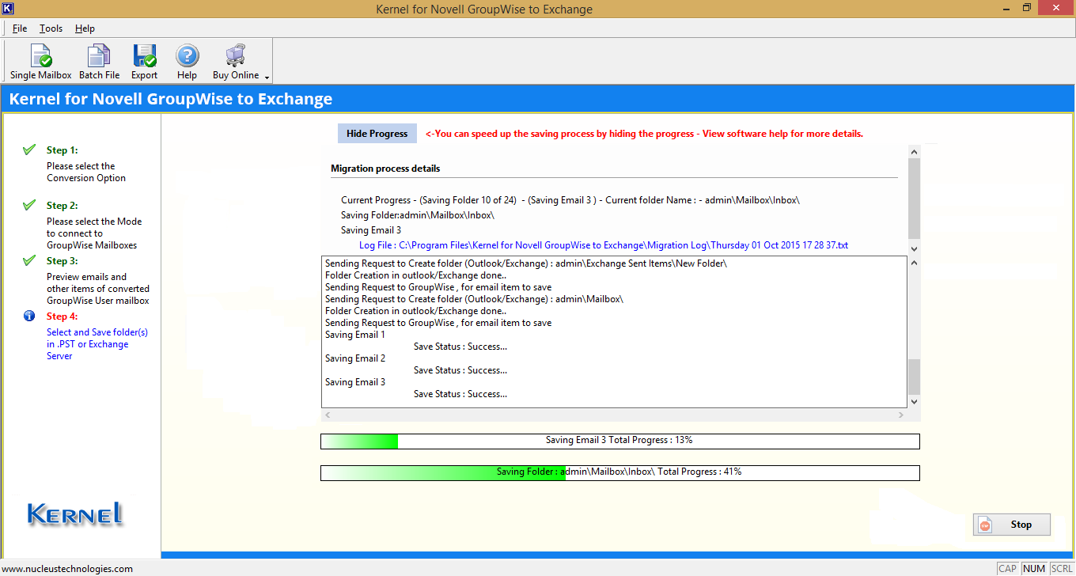Click up arrow of log box scrollbar

click(914, 263)
